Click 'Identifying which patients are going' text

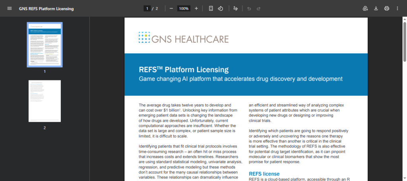point(298,131)
